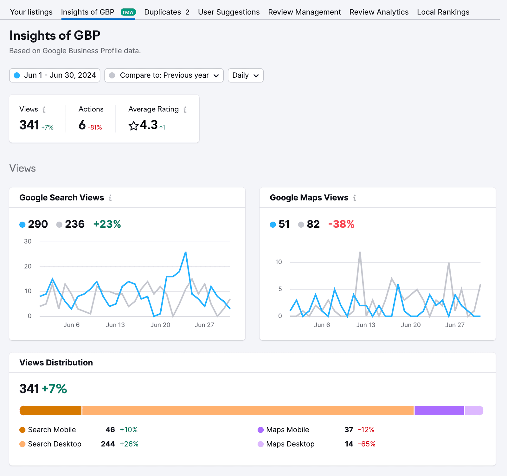Click info icon beside Google Maps Views

355,198
